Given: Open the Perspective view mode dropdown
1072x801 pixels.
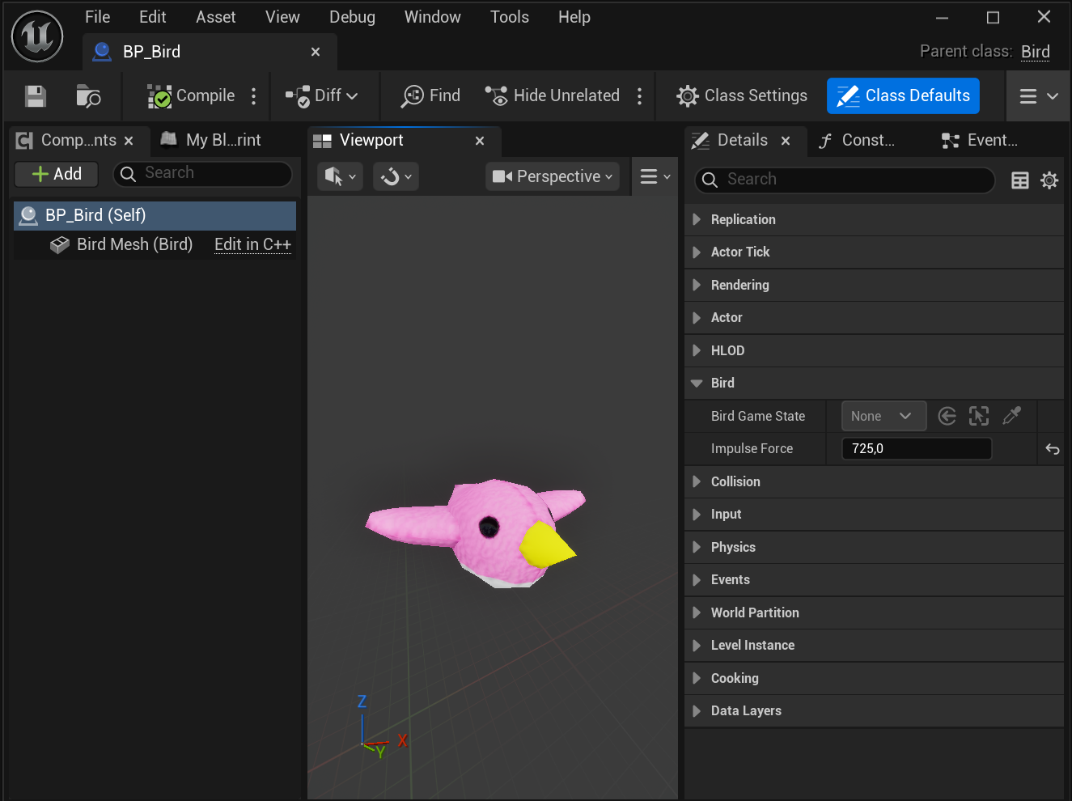Looking at the screenshot, I should tap(553, 176).
